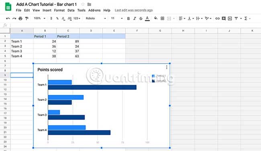The image size is (261, 151).
Task: Open the cell borders tool
Action: point(162,18)
